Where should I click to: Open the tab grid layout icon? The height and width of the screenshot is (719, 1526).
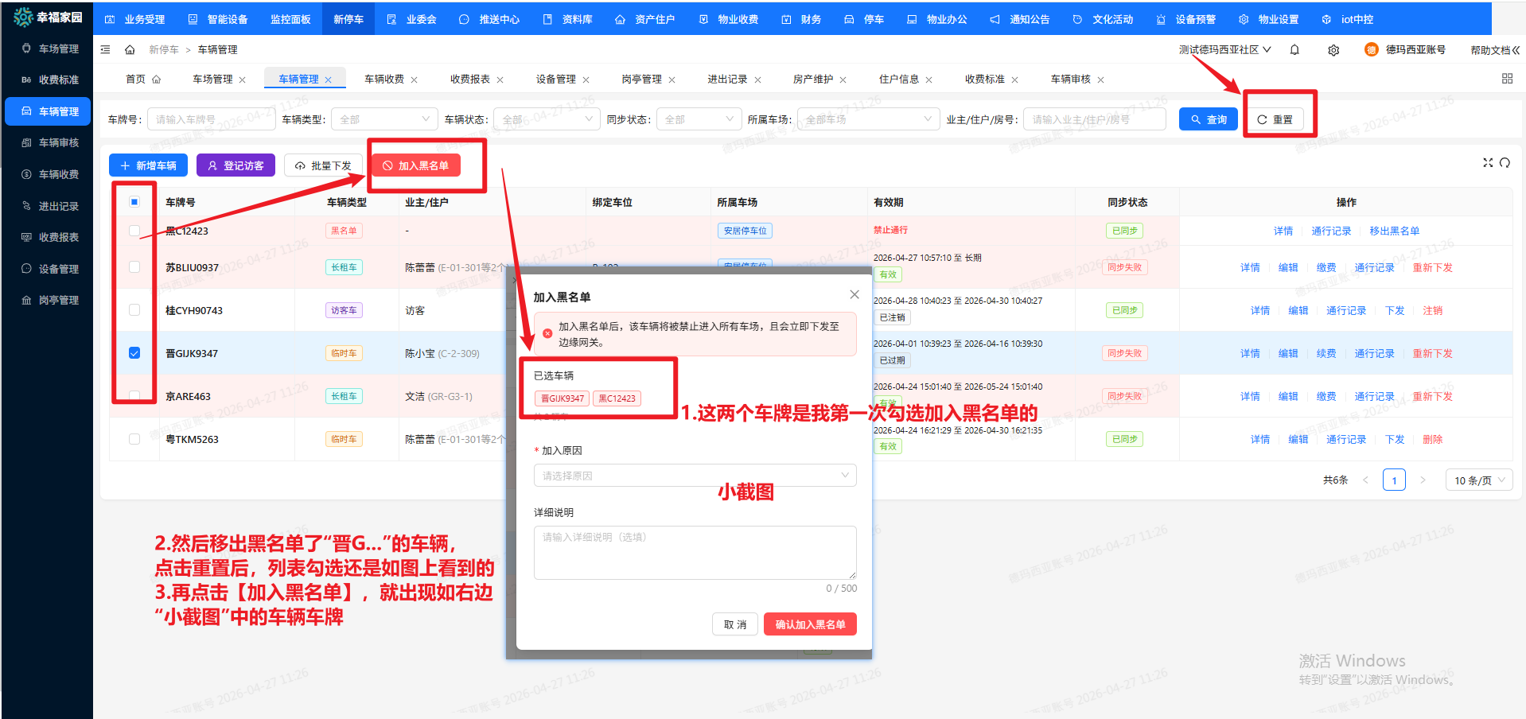point(1507,79)
